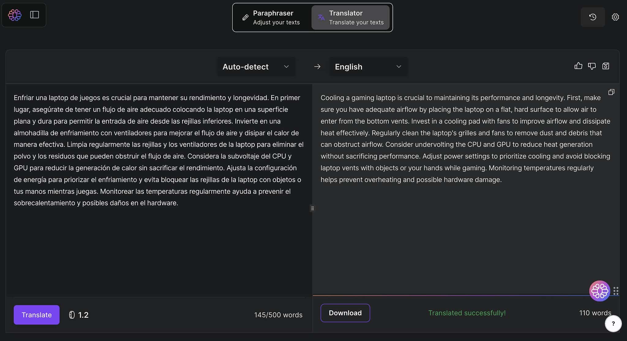This screenshot has height=341, width=627.
Task: Open the English target language dropdown
Action: (368, 66)
